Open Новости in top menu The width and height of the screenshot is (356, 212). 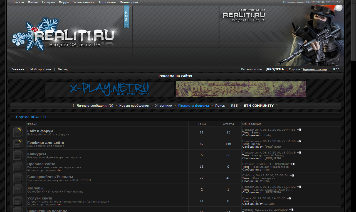18,2
